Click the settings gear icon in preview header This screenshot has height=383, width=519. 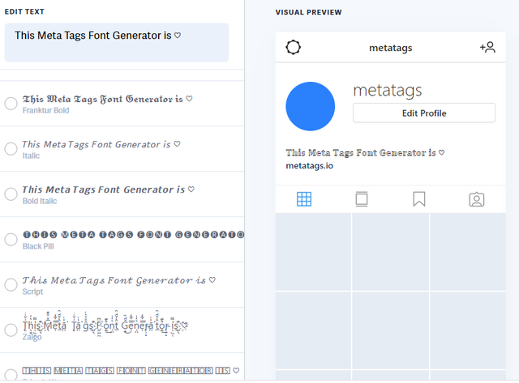tap(294, 47)
